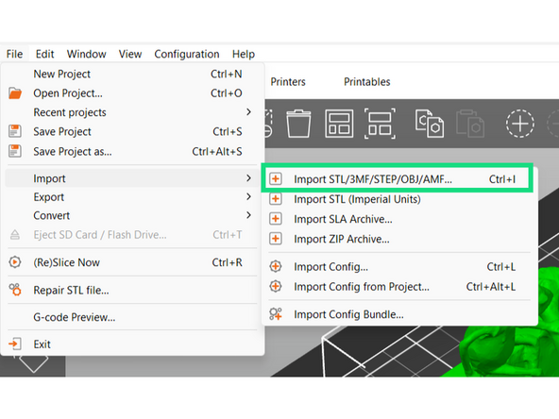Click the Arrange selection icon with corner brackets
The height and width of the screenshot is (419, 559).
pos(380,124)
